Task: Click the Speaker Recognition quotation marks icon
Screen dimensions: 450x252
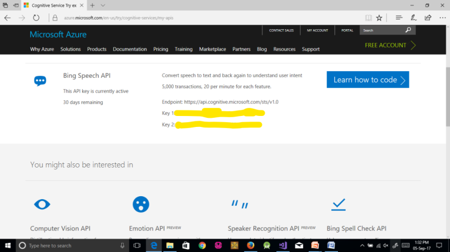Action: [x=240, y=204]
